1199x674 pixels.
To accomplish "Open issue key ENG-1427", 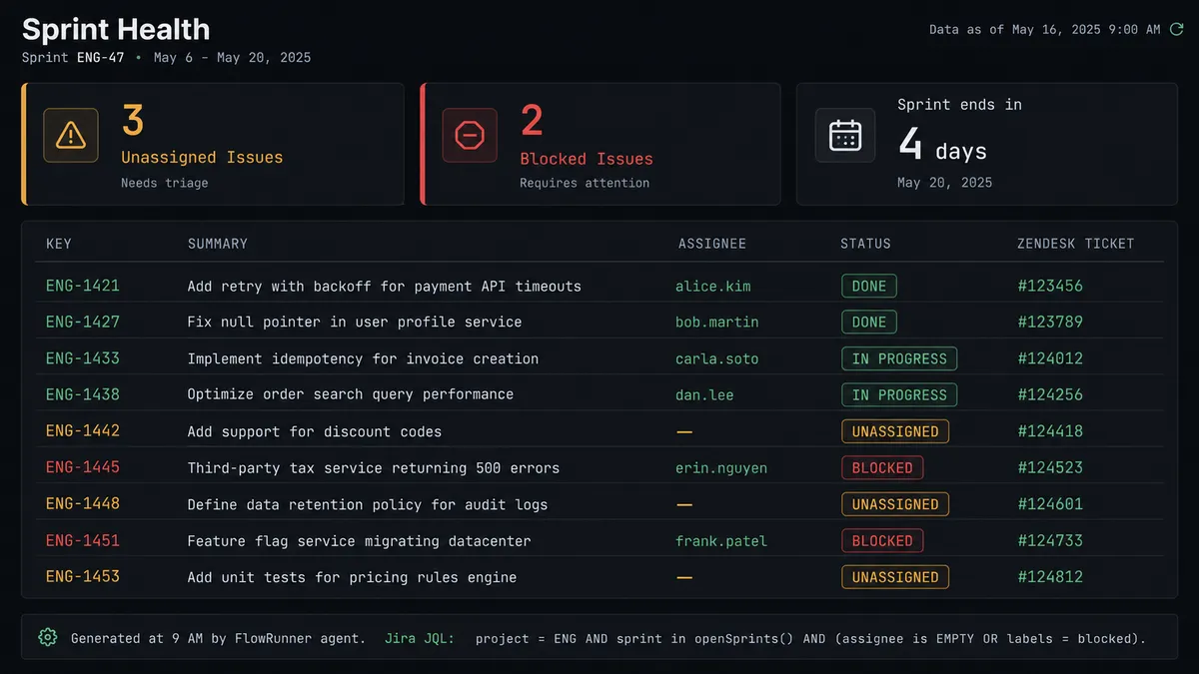I will 83,322.
